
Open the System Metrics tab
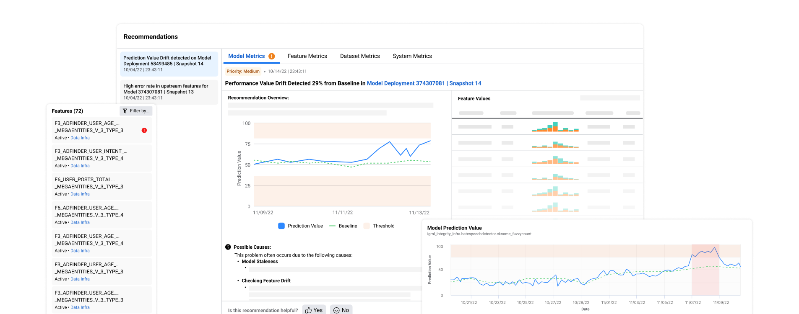412,56
